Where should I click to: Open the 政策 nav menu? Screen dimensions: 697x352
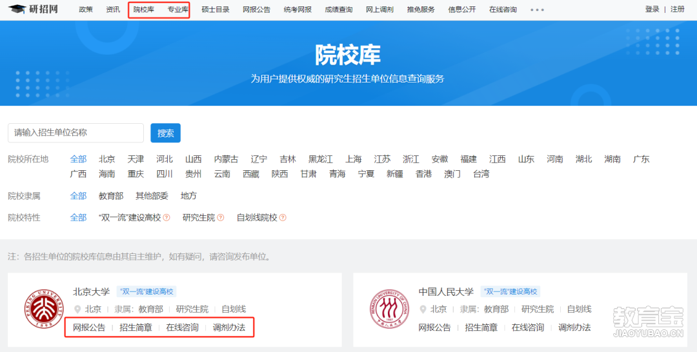[x=86, y=9]
